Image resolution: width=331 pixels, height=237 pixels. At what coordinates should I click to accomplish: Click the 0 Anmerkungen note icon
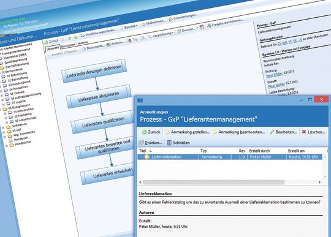(170, 20)
